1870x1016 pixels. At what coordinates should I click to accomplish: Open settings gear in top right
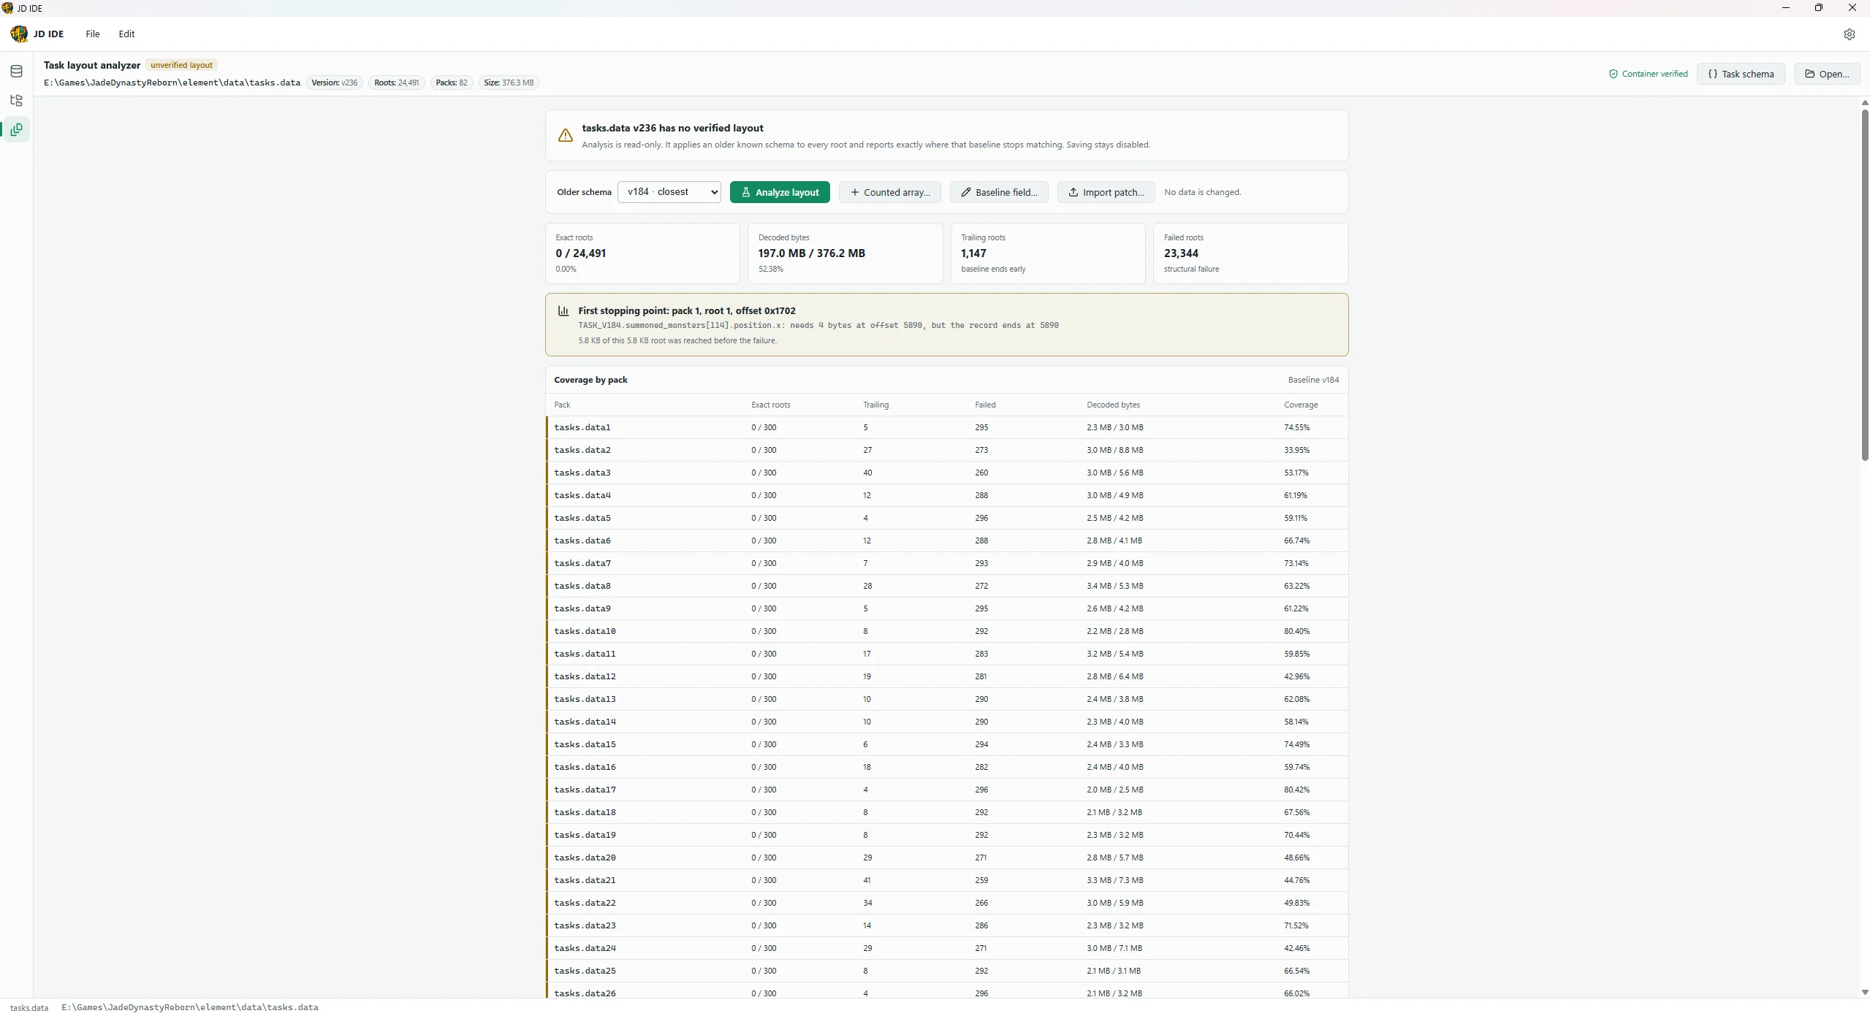click(1849, 34)
